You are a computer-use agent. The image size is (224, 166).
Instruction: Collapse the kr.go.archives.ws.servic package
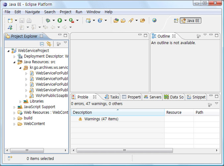tap(21, 68)
